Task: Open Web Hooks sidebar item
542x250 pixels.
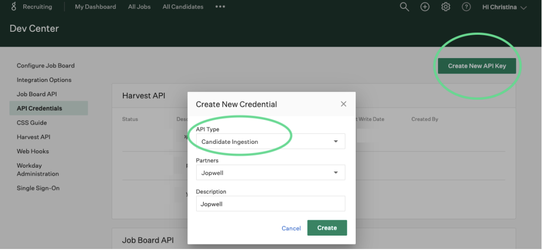Action: [x=33, y=151]
